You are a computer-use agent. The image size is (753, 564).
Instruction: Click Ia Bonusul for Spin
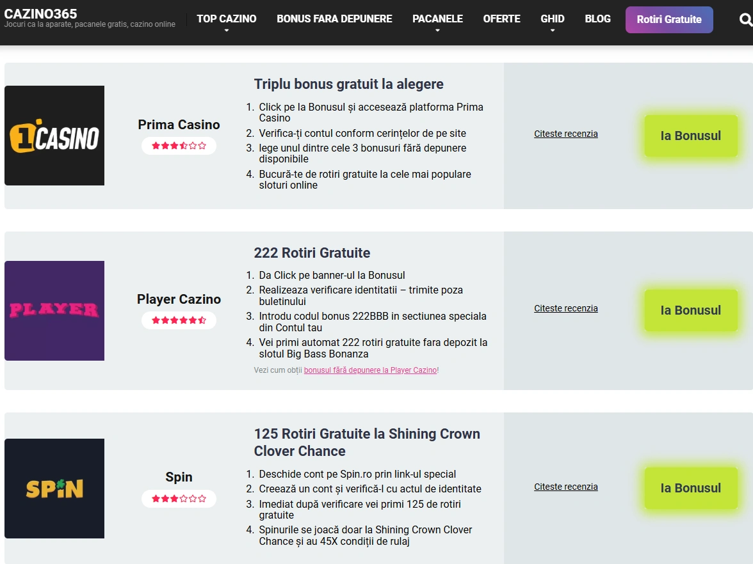click(x=690, y=488)
